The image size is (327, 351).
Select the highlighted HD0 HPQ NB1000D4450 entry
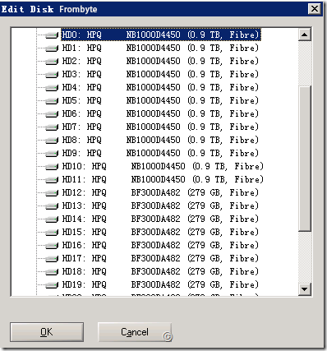(x=161, y=35)
